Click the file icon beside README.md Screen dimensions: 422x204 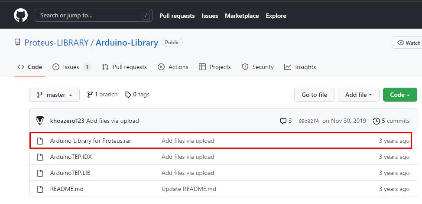pos(40,189)
